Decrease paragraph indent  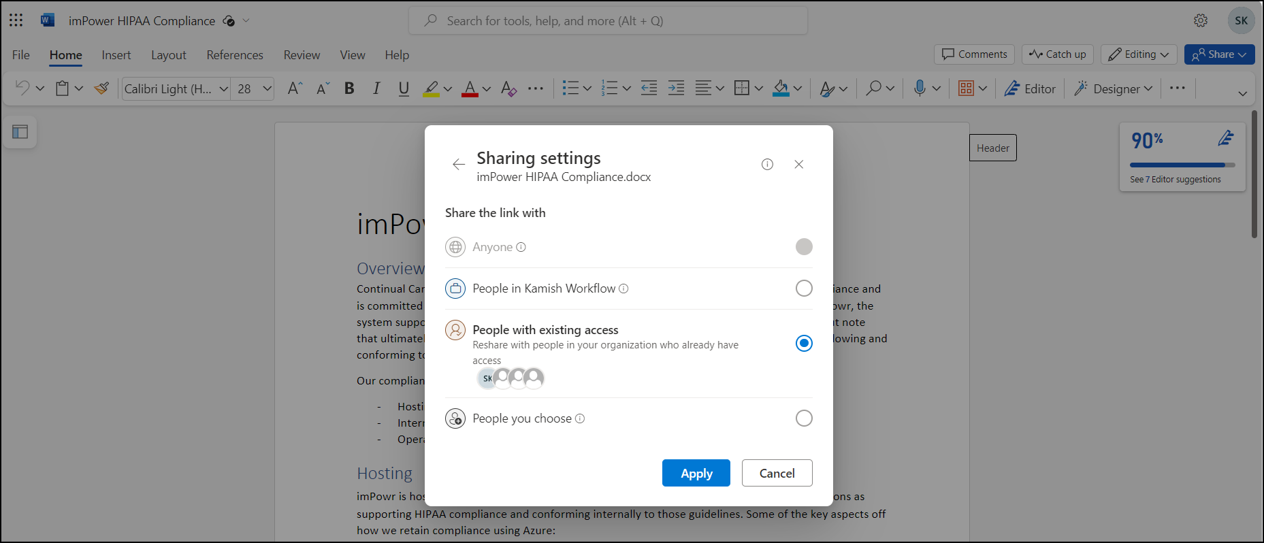649,88
